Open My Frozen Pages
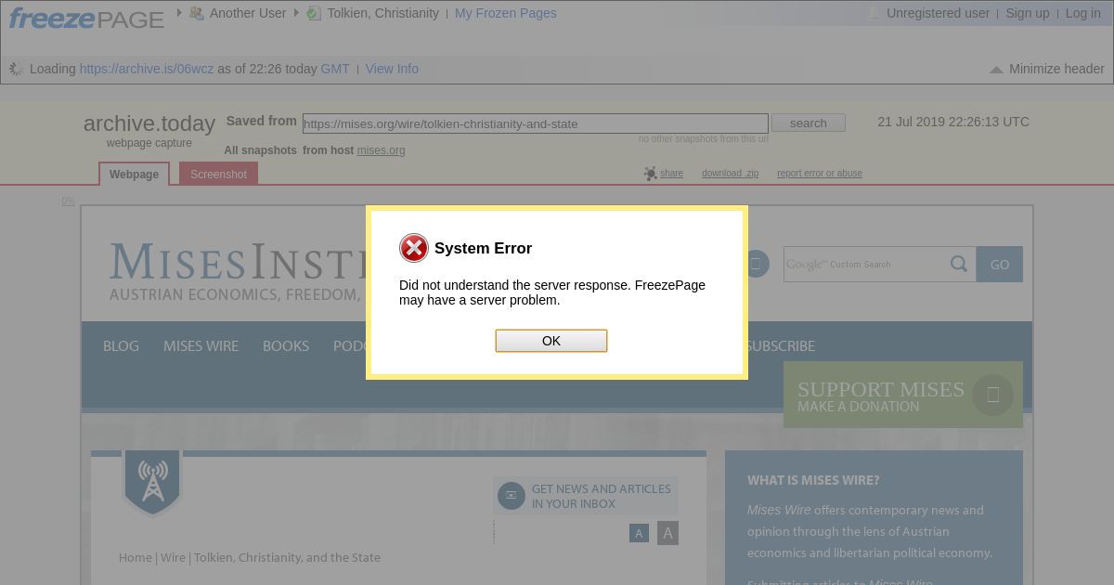The height and width of the screenshot is (585, 1114). point(506,13)
